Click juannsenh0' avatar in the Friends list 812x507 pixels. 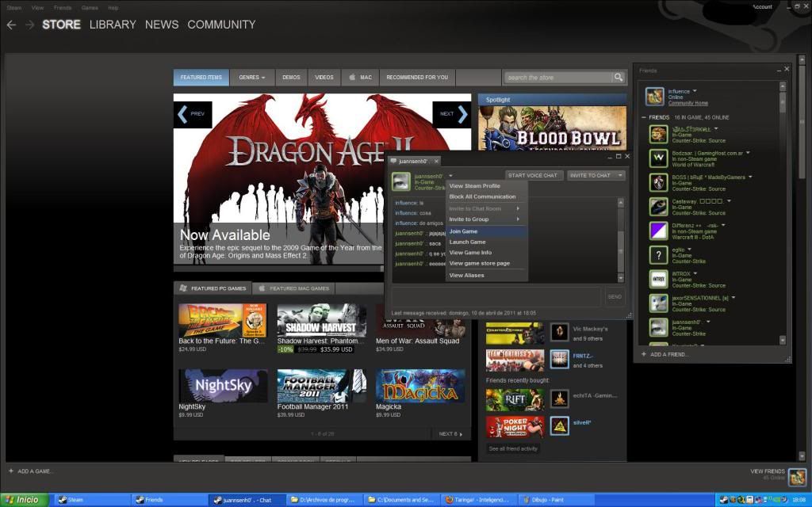click(x=659, y=327)
